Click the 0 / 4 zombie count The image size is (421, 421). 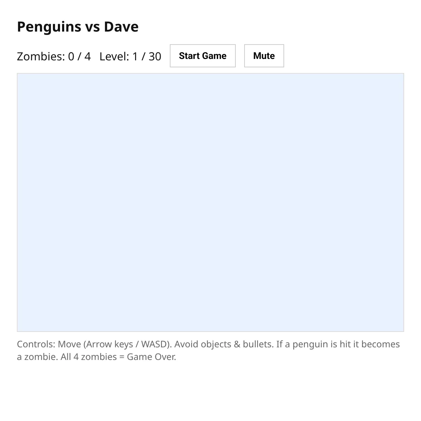79,56
